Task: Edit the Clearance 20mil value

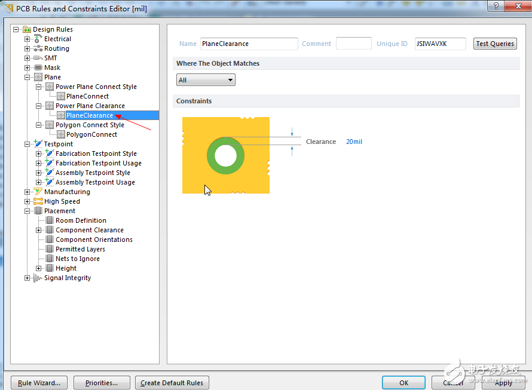Action: pyautogui.click(x=354, y=142)
